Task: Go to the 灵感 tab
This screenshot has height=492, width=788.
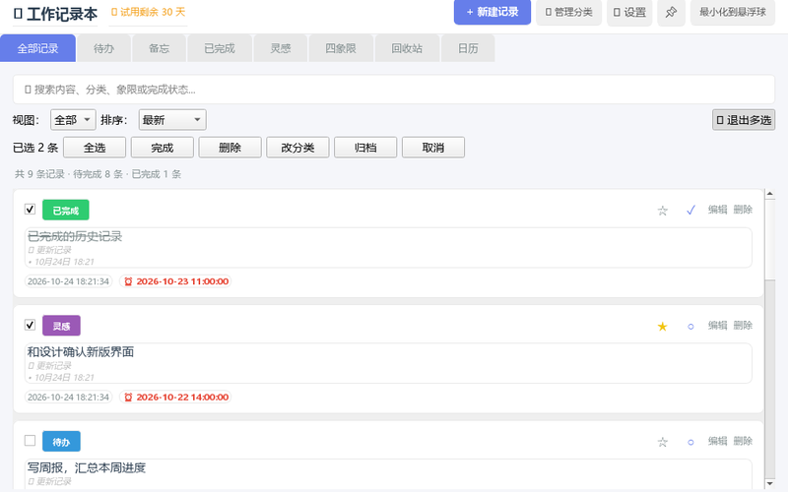Action: (x=281, y=48)
